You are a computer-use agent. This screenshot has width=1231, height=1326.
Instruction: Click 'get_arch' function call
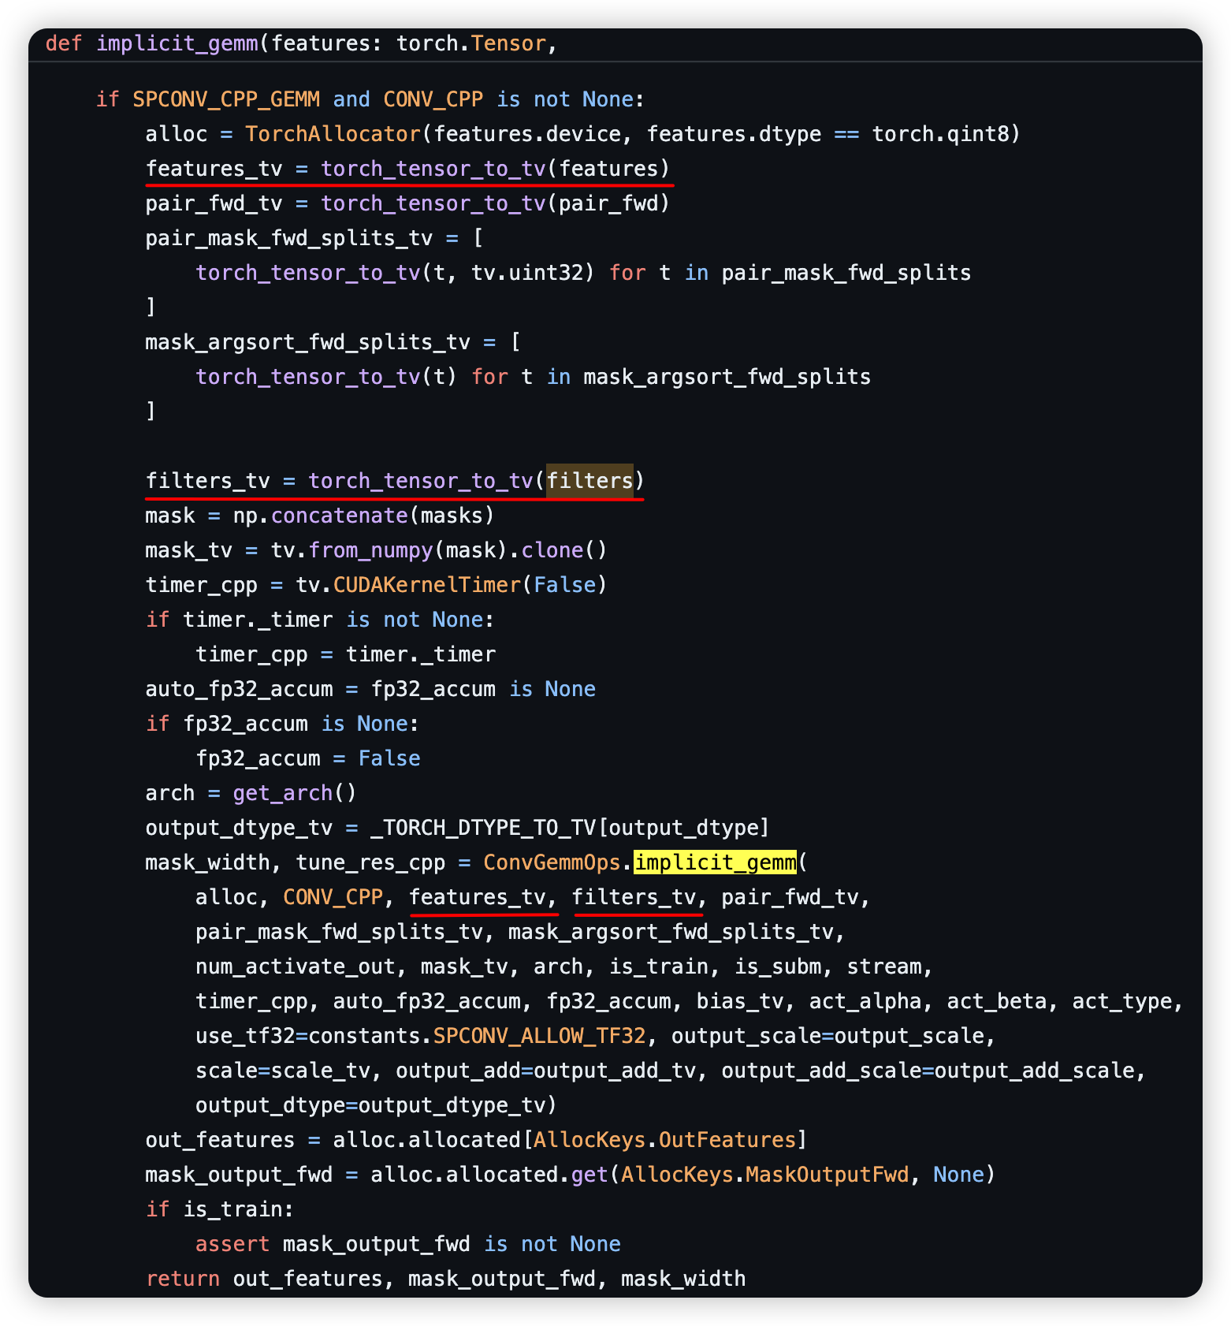click(283, 793)
